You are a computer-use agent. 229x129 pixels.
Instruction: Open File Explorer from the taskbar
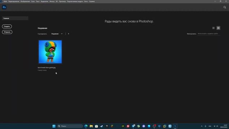(91, 126)
